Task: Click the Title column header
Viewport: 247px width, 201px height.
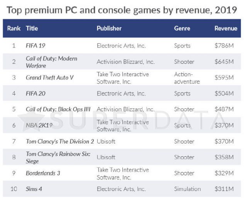Action: [x=32, y=29]
